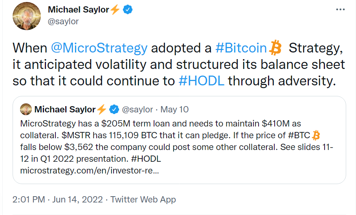Screen dimensions: 356x215
Task: Click the lightning bolt in quoted tweet header
Action: (101, 109)
